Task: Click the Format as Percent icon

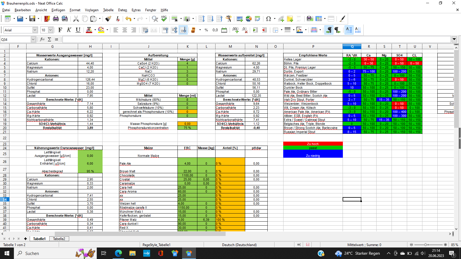Action: pyautogui.click(x=206, y=30)
